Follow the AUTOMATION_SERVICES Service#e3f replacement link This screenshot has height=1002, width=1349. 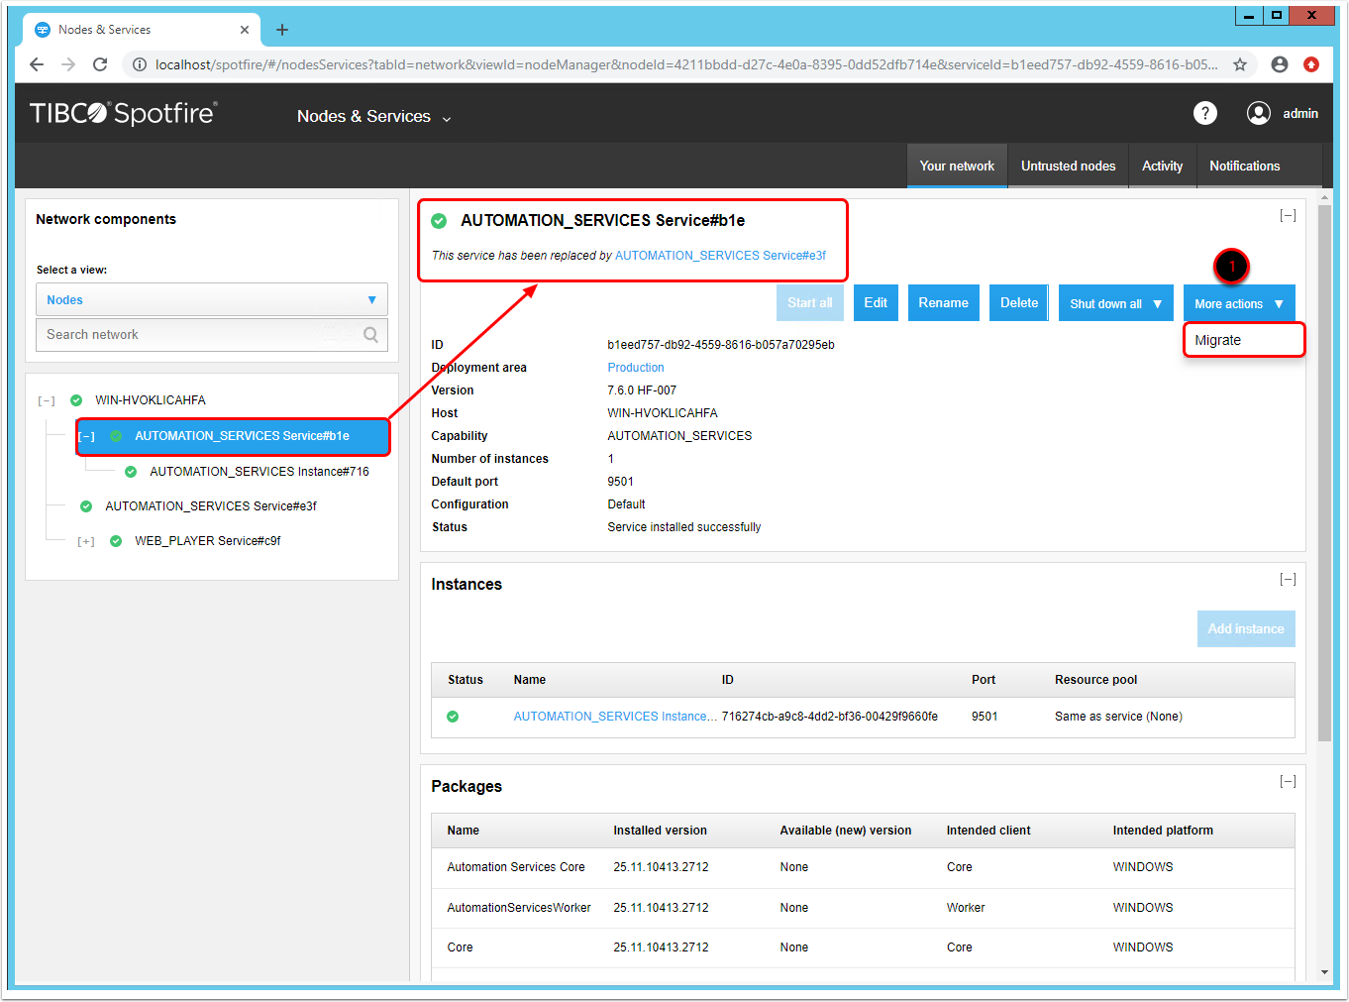pyautogui.click(x=720, y=256)
